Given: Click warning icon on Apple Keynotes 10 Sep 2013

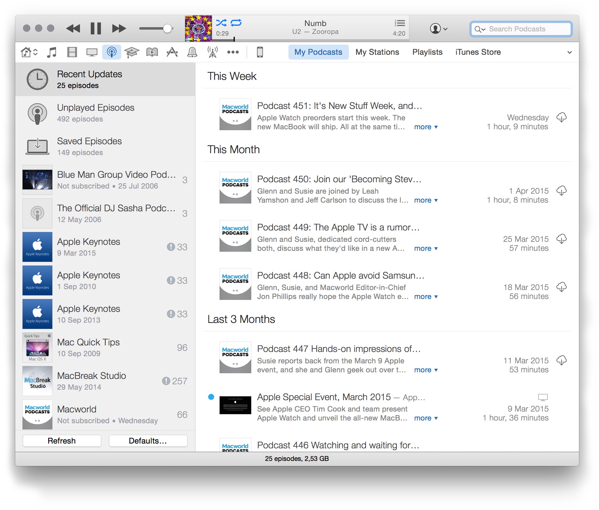Looking at the screenshot, I should (171, 314).
